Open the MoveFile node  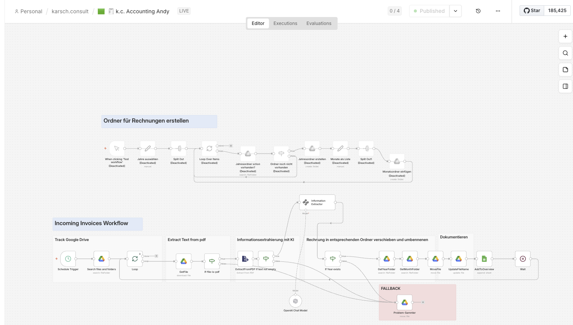pos(435,259)
